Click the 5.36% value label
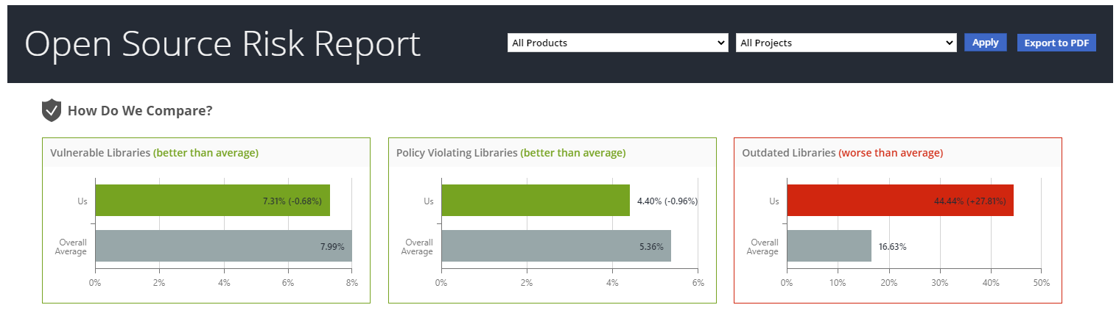Viewport: 1119px width, 316px height. (652, 247)
